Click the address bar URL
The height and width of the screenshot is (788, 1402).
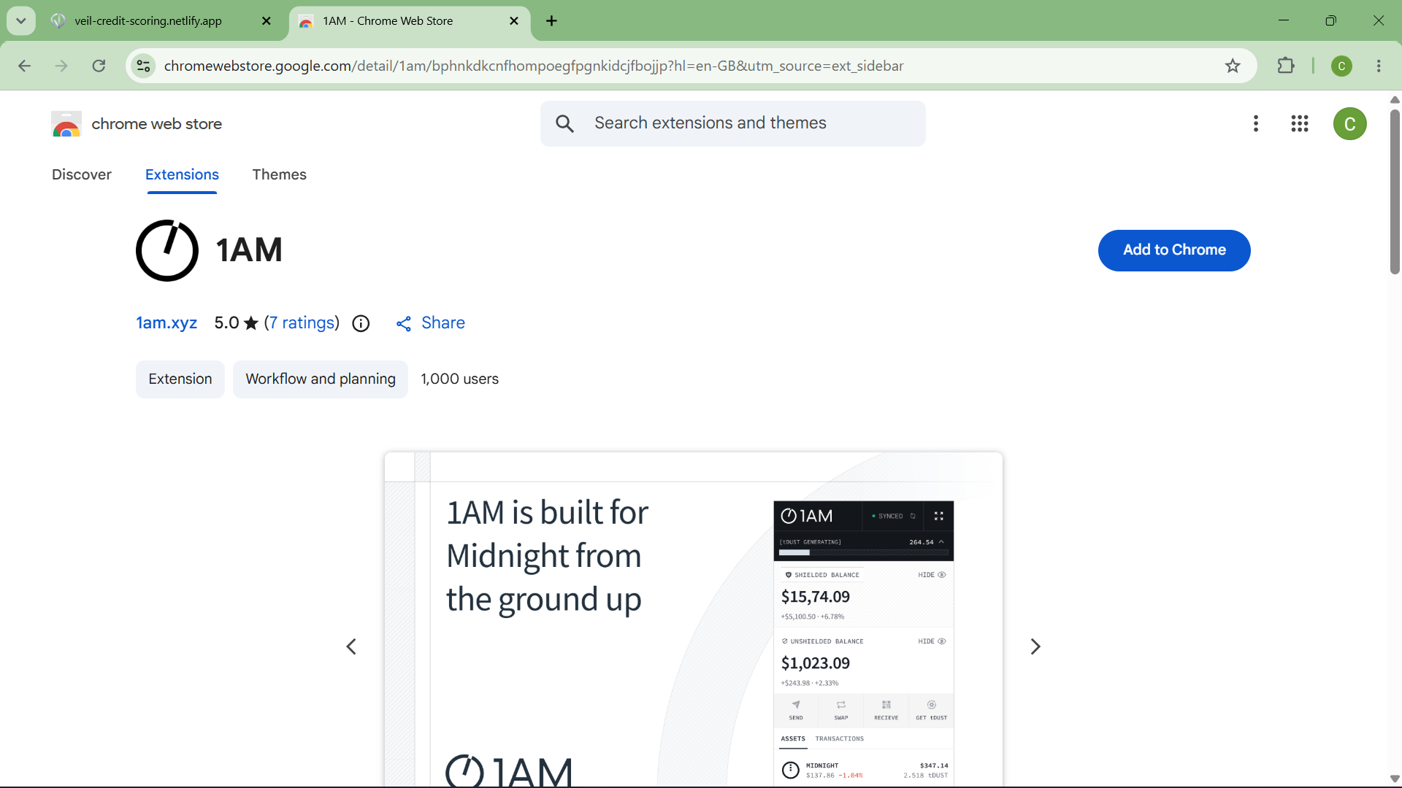point(534,66)
